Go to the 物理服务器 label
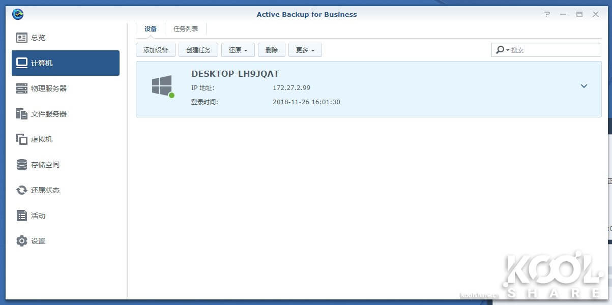 click(x=49, y=88)
